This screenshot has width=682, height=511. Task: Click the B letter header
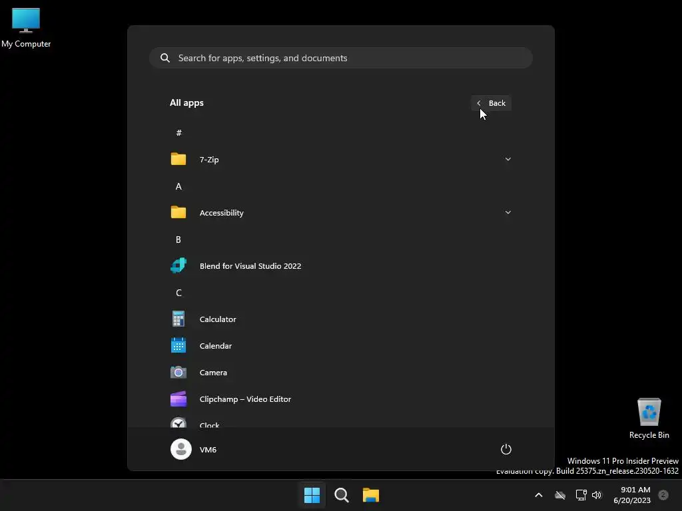click(x=178, y=240)
